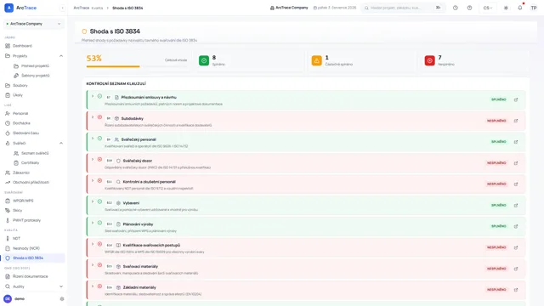
Task: Open external link for Vybavení
Action: (516, 206)
